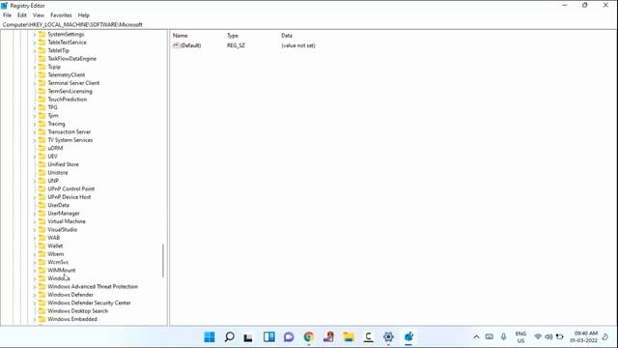Image resolution: width=618 pixels, height=348 pixels.
Task: Select the SystemSettings key folder icon
Action: (x=42, y=35)
